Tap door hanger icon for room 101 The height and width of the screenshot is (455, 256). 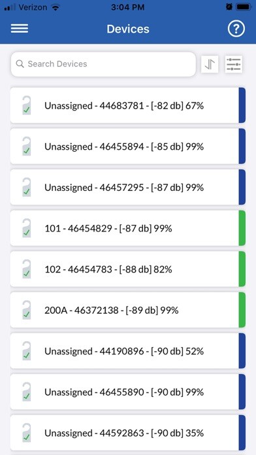coord(27,228)
